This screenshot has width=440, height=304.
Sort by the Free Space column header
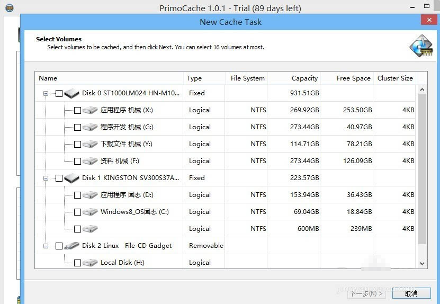click(x=353, y=78)
